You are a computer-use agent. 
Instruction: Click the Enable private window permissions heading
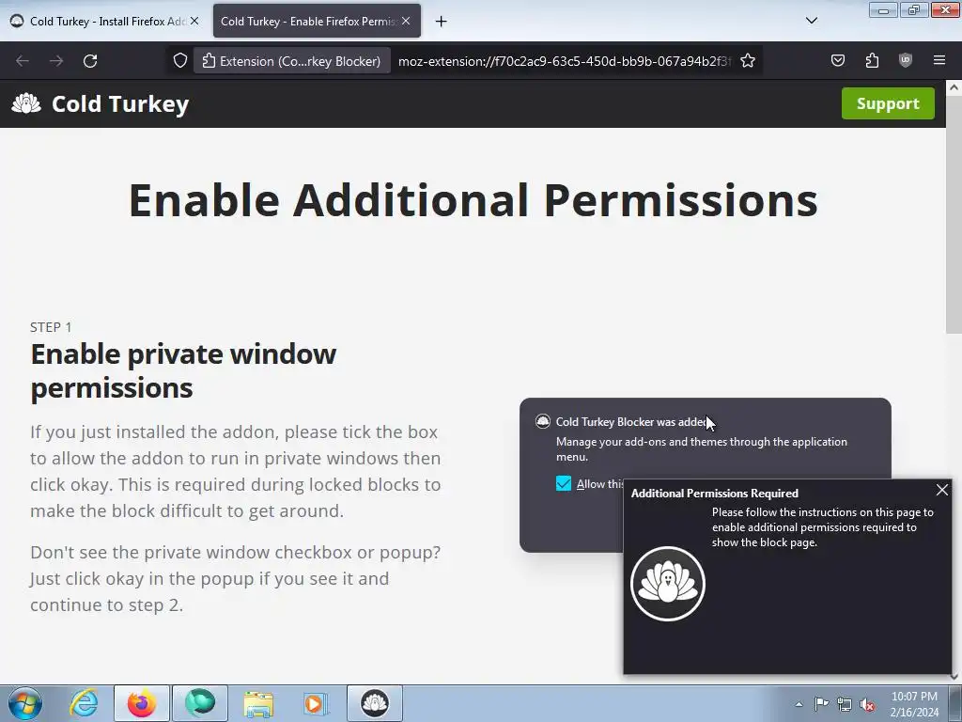point(183,370)
